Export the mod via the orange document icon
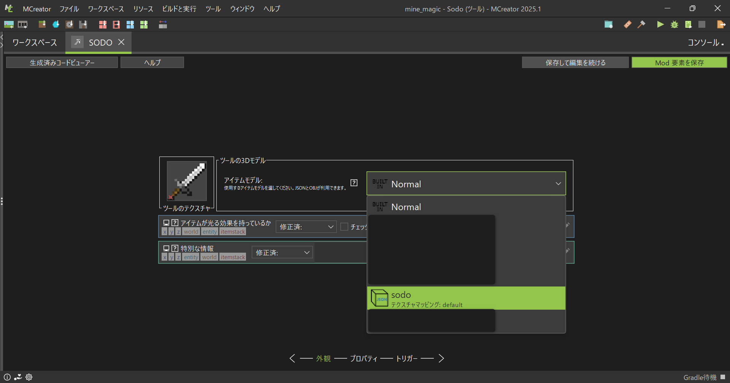Image resolution: width=730 pixels, height=383 pixels. point(721,24)
